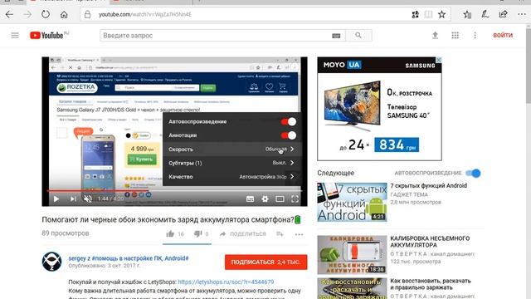This screenshot has height=299, width=531.
Task: Toggle Аннотации switch in player menu
Action: [x=288, y=135]
